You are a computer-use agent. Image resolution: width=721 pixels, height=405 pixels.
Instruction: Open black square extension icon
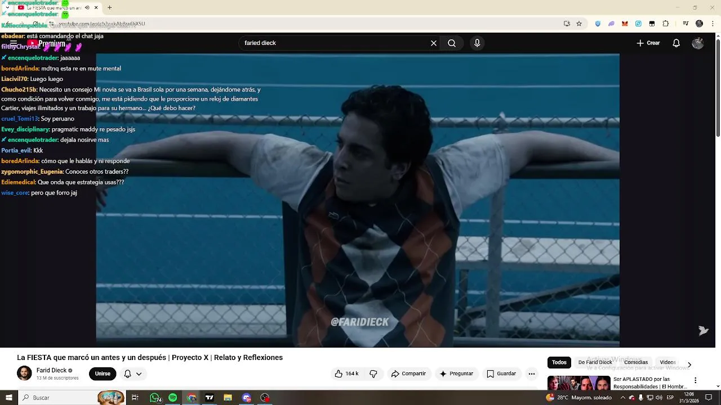coord(652,24)
